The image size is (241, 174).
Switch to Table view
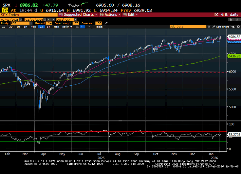(99, 27)
